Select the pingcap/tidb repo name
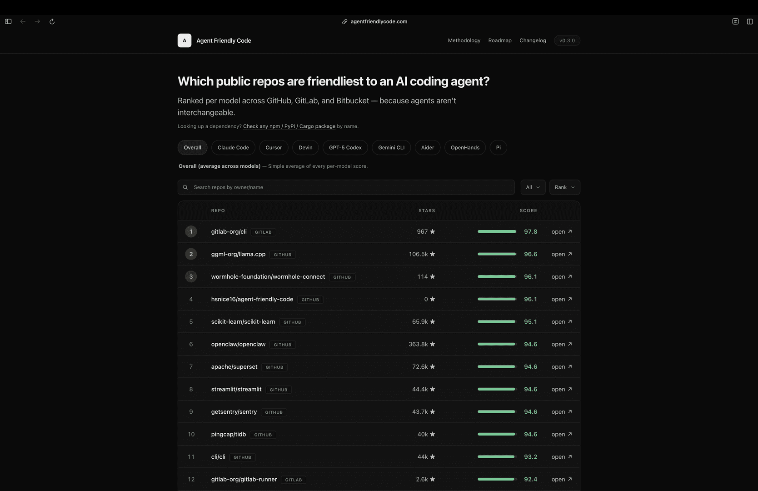This screenshot has width=758, height=491. [229, 434]
